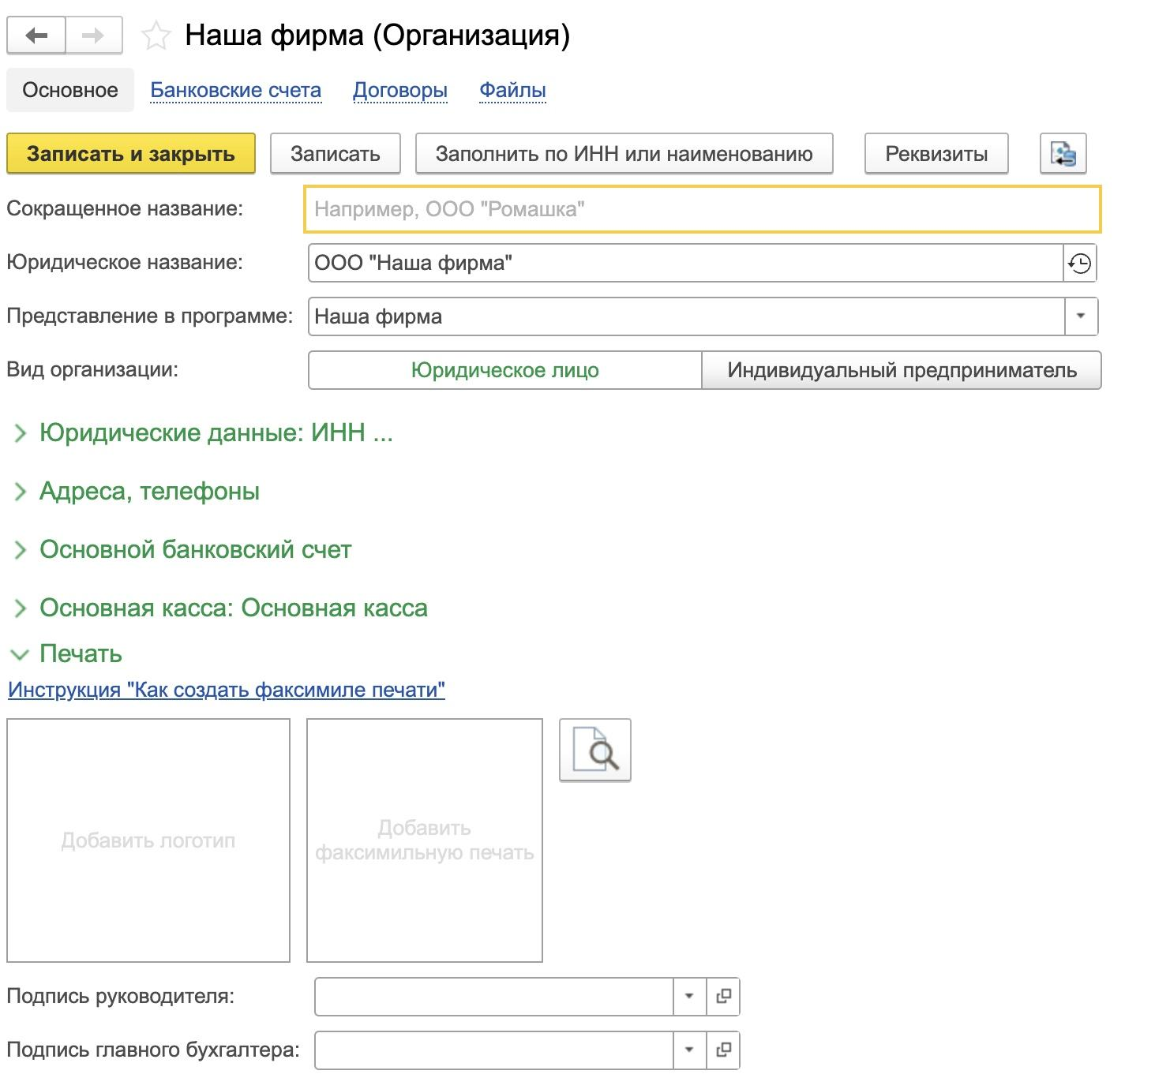Image resolution: width=1170 pixels, height=1078 pixels.
Task: Click the icon button next to Реквизиты
Action: (1063, 153)
